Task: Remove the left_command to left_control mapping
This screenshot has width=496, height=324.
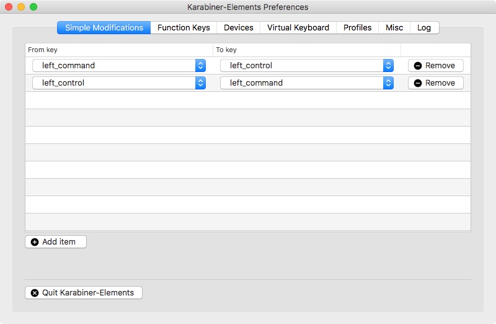Action: 436,66
